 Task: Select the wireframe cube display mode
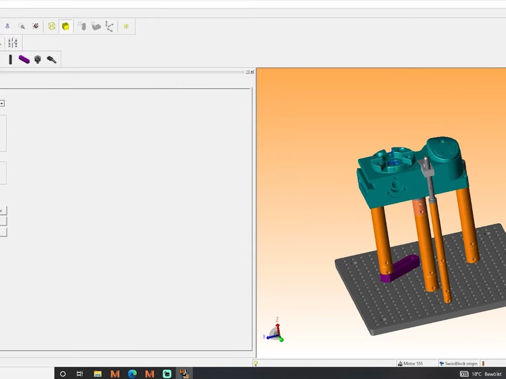click(x=51, y=26)
